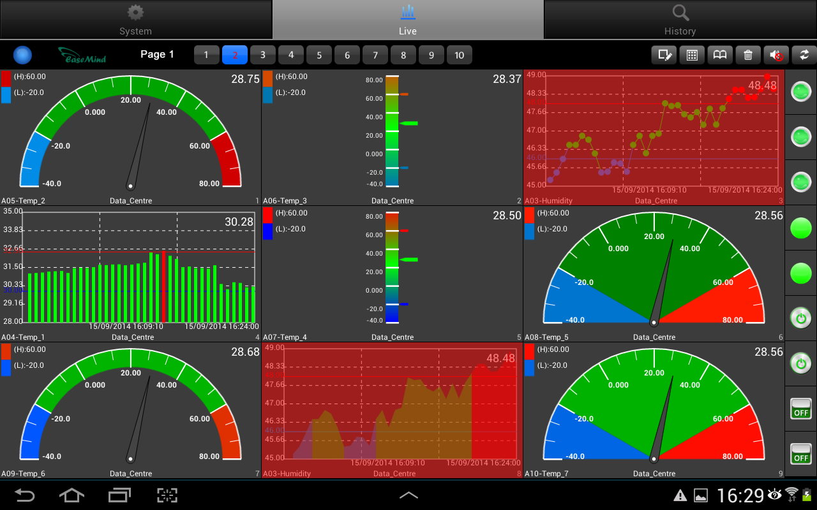
Task: Toggle the muted alarm speaker icon
Action: pyautogui.click(x=776, y=55)
